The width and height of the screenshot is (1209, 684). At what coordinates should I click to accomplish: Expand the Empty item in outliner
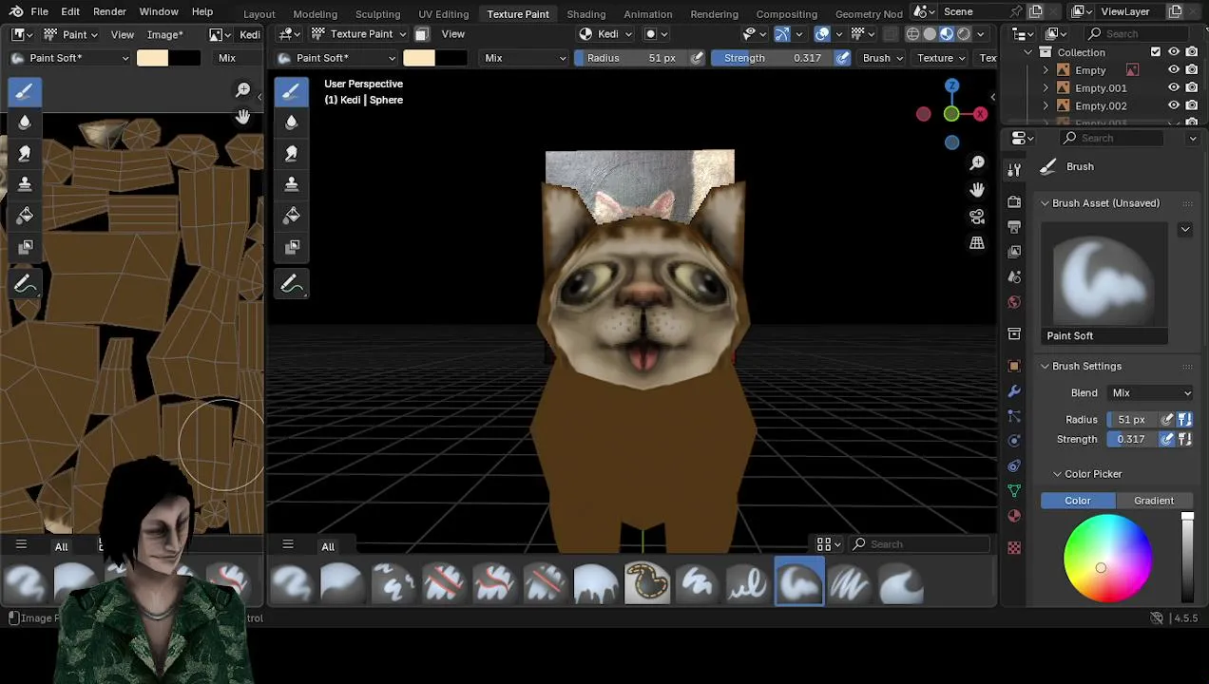click(x=1046, y=70)
